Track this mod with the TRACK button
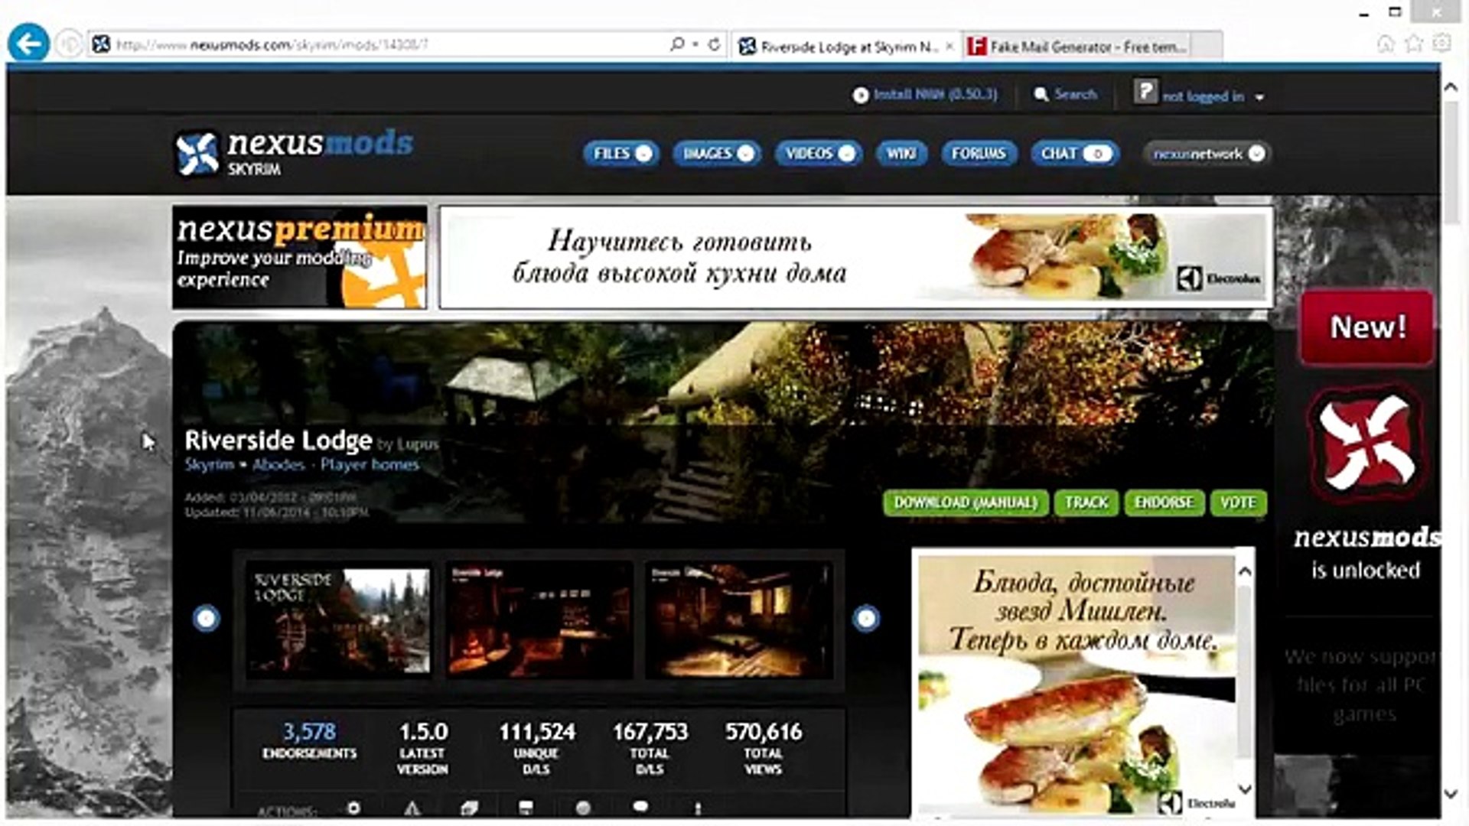The width and height of the screenshot is (1469, 826). tap(1086, 502)
